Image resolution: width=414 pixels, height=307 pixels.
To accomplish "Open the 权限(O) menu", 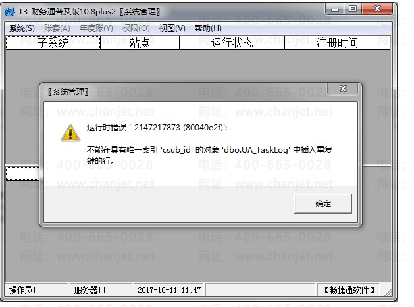I will [x=136, y=28].
